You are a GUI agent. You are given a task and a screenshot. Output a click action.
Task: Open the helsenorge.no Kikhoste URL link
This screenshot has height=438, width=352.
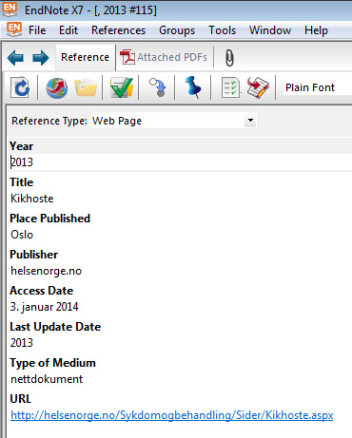click(x=172, y=415)
